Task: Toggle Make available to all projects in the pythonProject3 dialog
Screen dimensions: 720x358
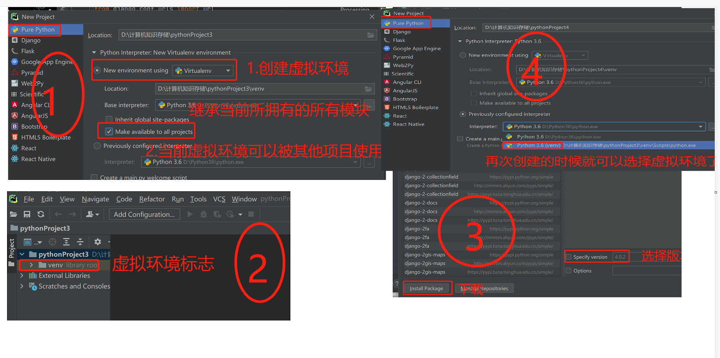Action: [x=109, y=131]
